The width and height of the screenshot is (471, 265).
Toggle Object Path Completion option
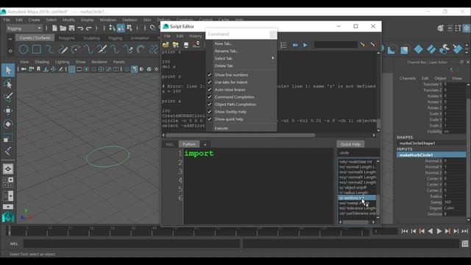tap(235, 105)
